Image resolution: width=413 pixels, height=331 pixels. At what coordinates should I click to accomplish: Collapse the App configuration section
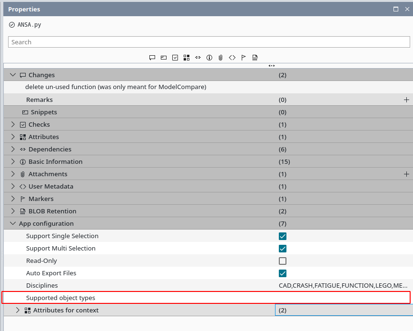[x=13, y=223]
